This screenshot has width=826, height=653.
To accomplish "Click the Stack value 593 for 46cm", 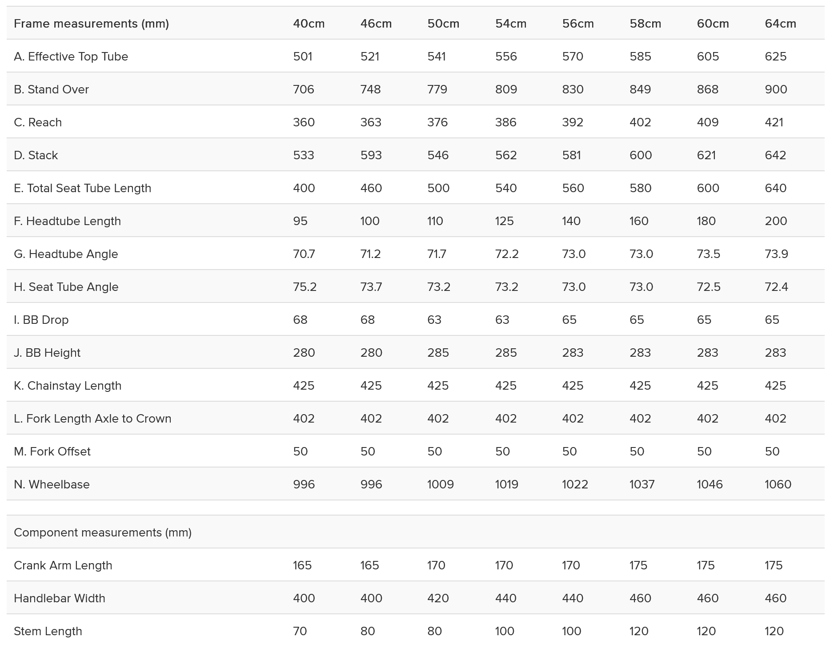I will click(371, 155).
